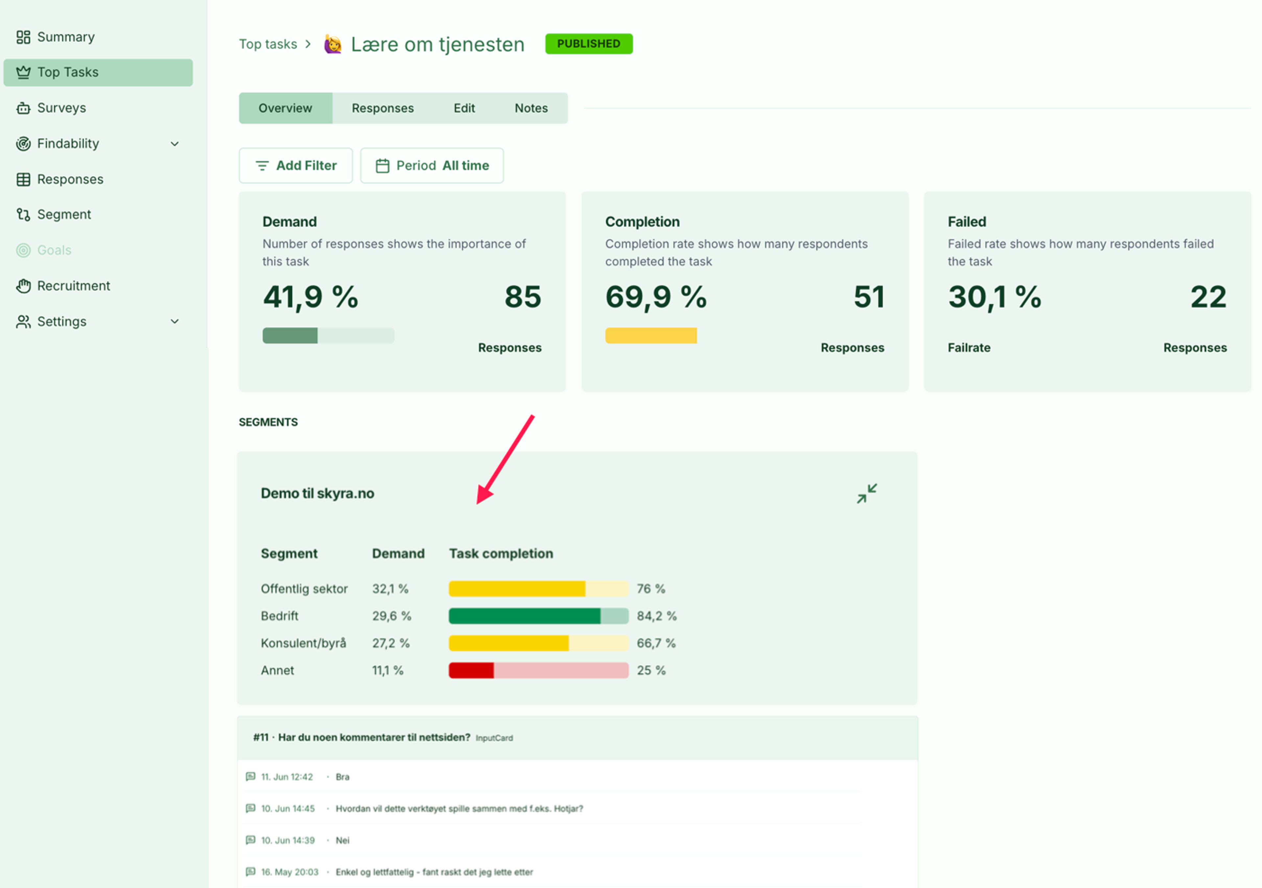Click the branch icon beside Segment

23,214
